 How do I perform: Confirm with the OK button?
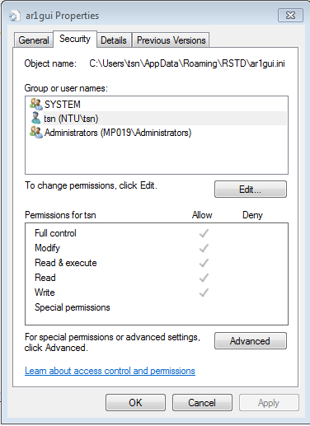(x=135, y=403)
